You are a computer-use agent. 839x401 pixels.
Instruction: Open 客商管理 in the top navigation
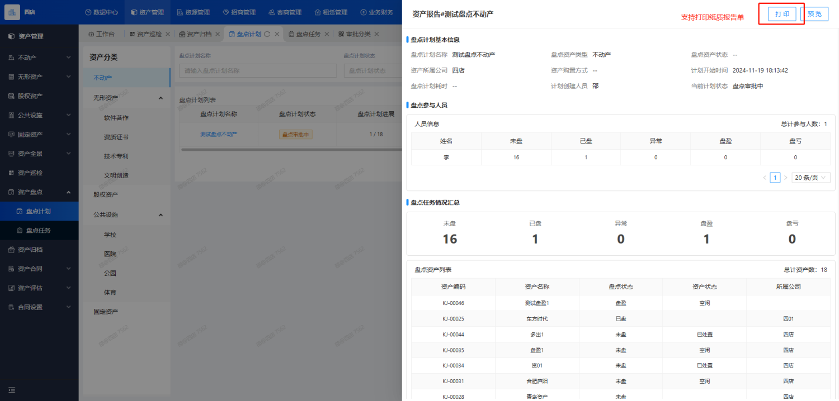click(285, 12)
